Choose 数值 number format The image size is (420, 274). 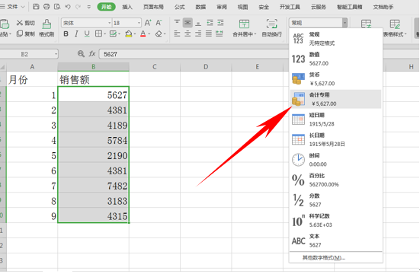[336, 59]
